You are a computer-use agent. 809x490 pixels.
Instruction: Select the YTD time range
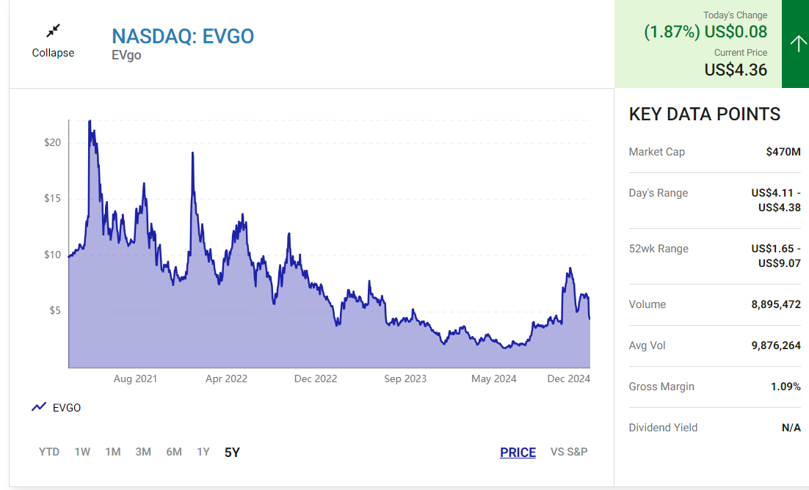tap(49, 452)
